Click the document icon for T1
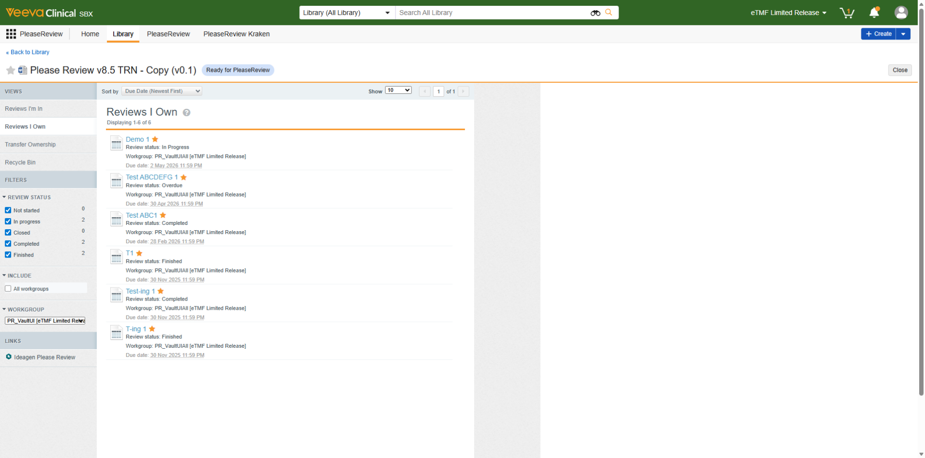This screenshot has width=925, height=458. tap(116, 257)
